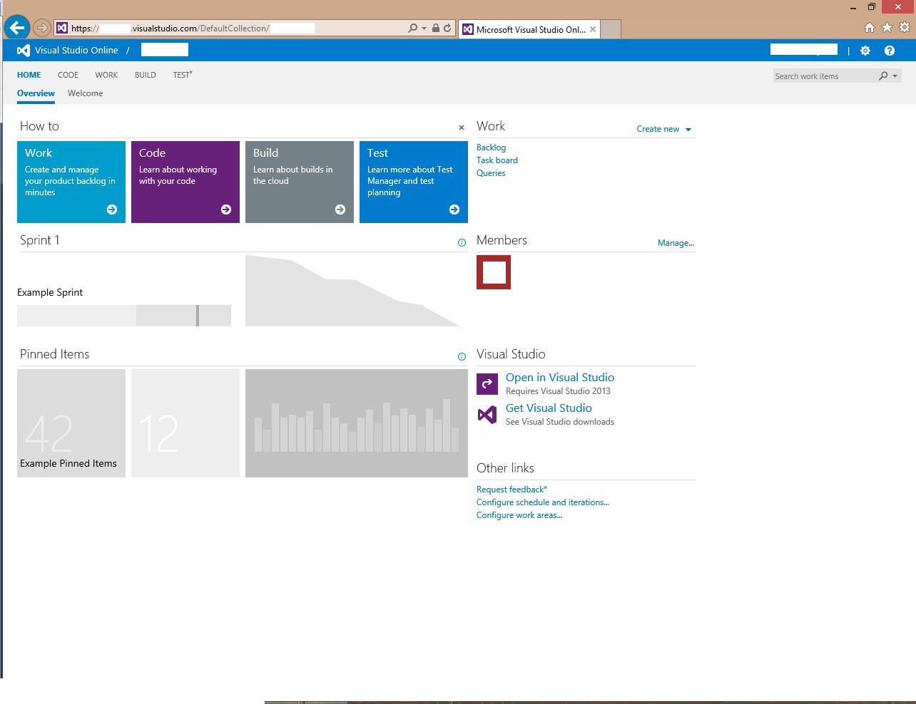Click the Visual Studio Online logo
Viewport: 916px width, 704px height.
coord(24,50)
